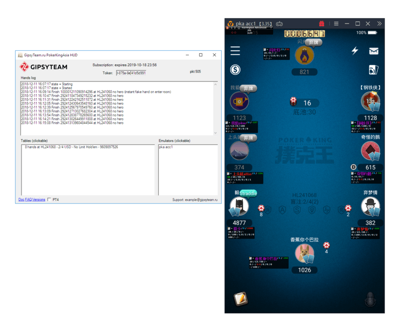Image resolution: width=400 pixels, height=325 pixels.
Task: Tap the lantern avatar above the 821 stack
Action: coord(304,55)
